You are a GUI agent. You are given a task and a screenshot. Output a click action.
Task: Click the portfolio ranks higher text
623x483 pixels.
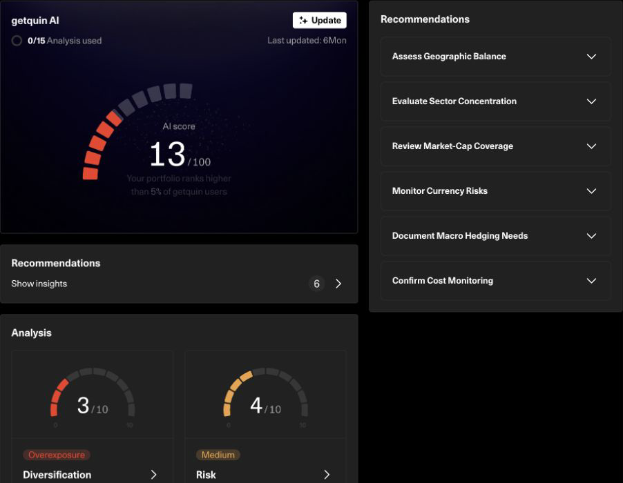pos(179,185)
